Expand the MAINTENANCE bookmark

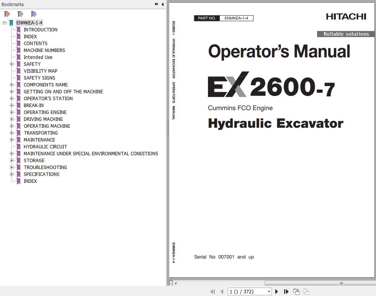click(x=11, y=140)
